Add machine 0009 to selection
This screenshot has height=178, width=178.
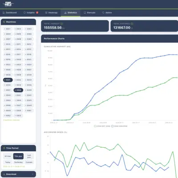(29, 39)
